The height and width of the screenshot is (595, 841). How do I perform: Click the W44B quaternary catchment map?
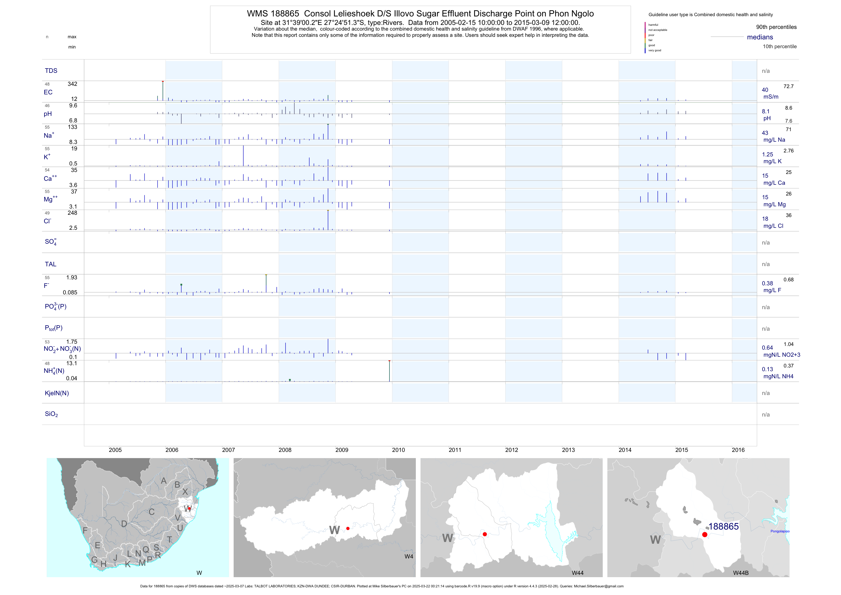[698, 517]
